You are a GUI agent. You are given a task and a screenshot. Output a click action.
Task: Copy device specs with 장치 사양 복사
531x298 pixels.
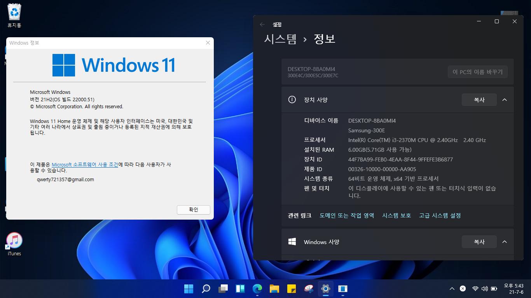pos(479,100)
